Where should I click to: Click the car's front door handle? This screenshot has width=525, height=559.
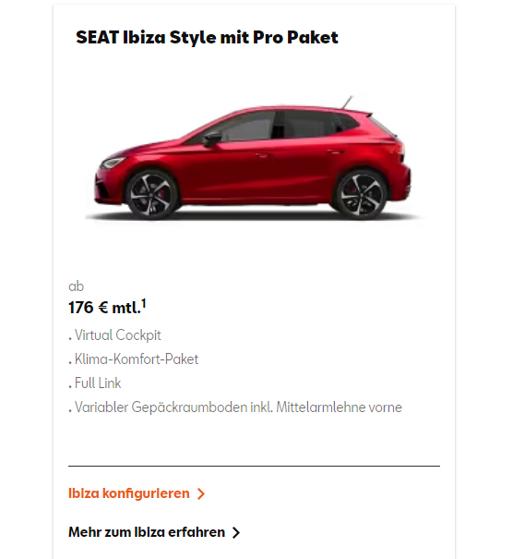click(261, 155)
